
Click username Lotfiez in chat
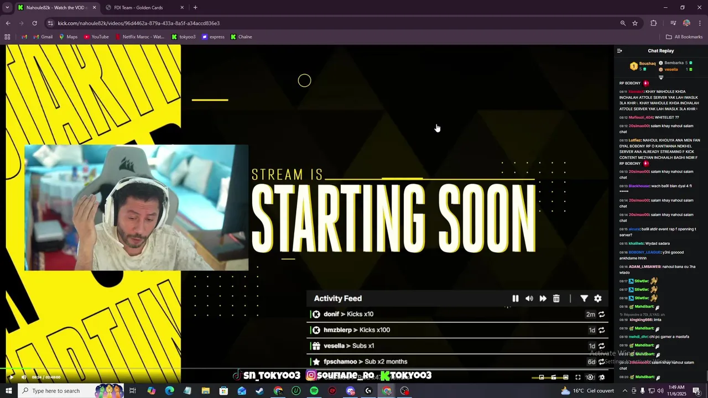(634, 140)
